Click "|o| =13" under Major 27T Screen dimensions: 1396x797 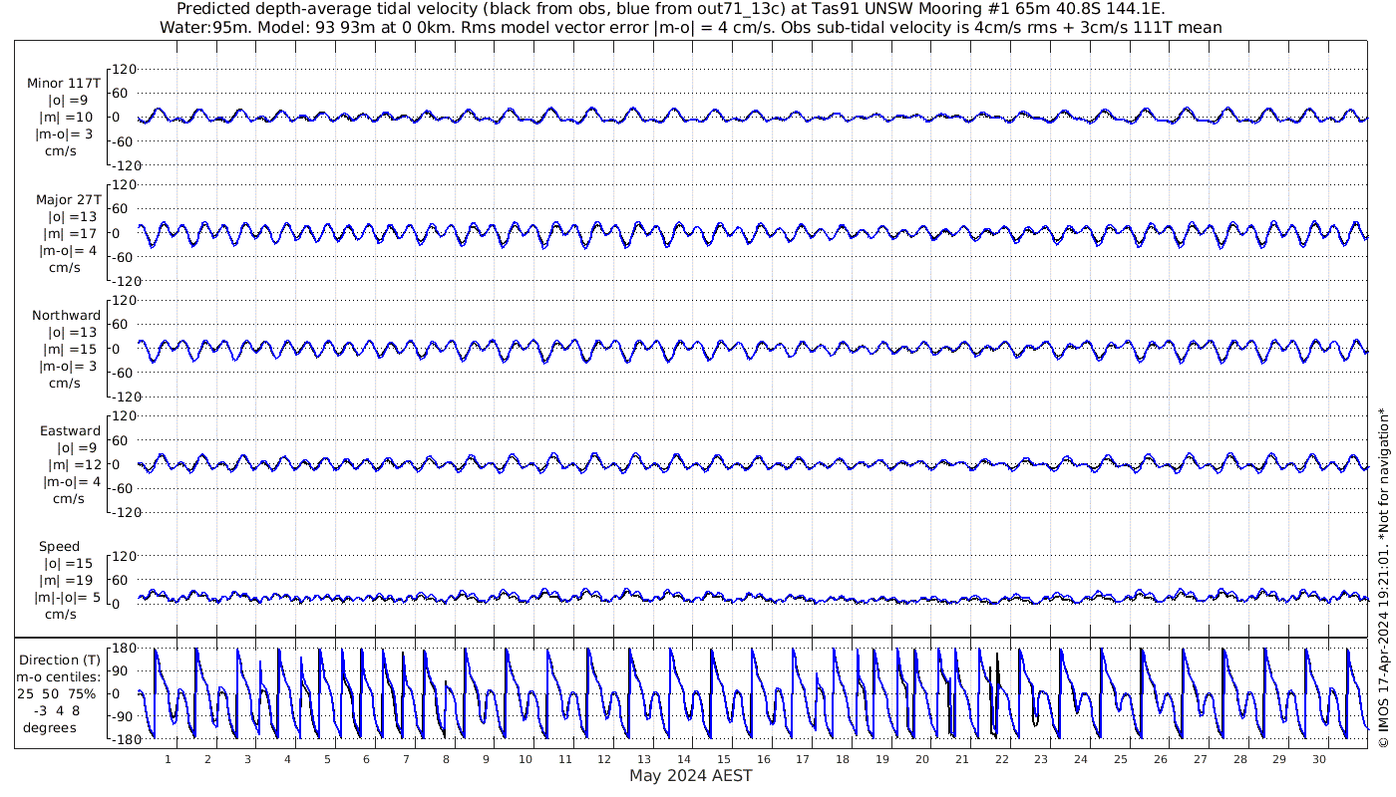[x=72, y=216]
